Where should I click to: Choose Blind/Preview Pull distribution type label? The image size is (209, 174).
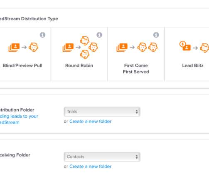22,65
